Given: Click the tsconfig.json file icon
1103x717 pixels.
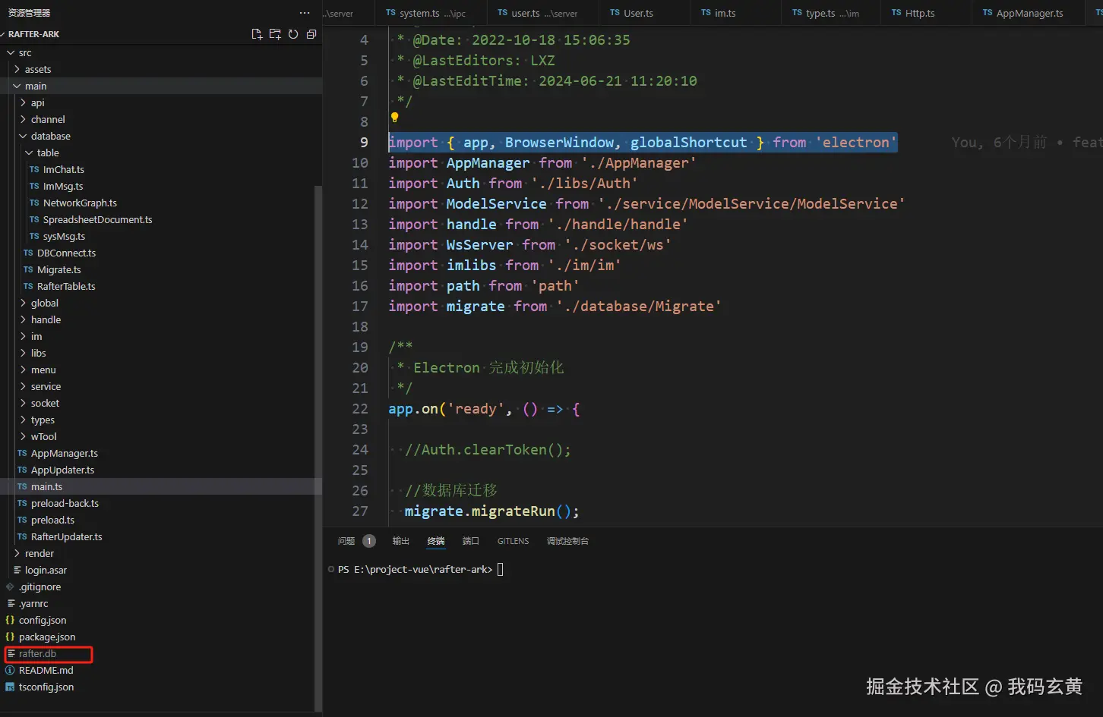Looking at the screenshot, I should (10, 687).
